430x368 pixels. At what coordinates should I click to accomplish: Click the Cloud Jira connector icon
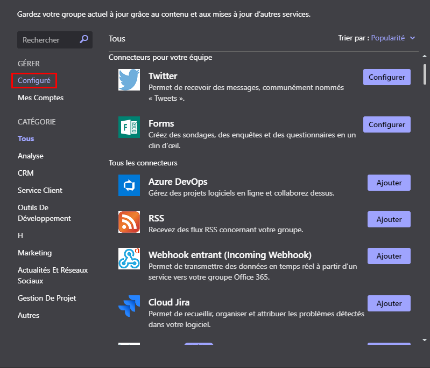point(129,306)
